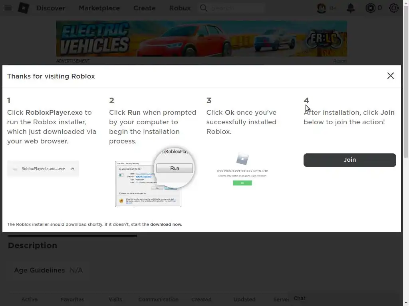The width and height of the screenshot is (409, 306).
Task: Expand the RobloxPlayerLauncher.exe download chevron
Action: pos(73,169)
